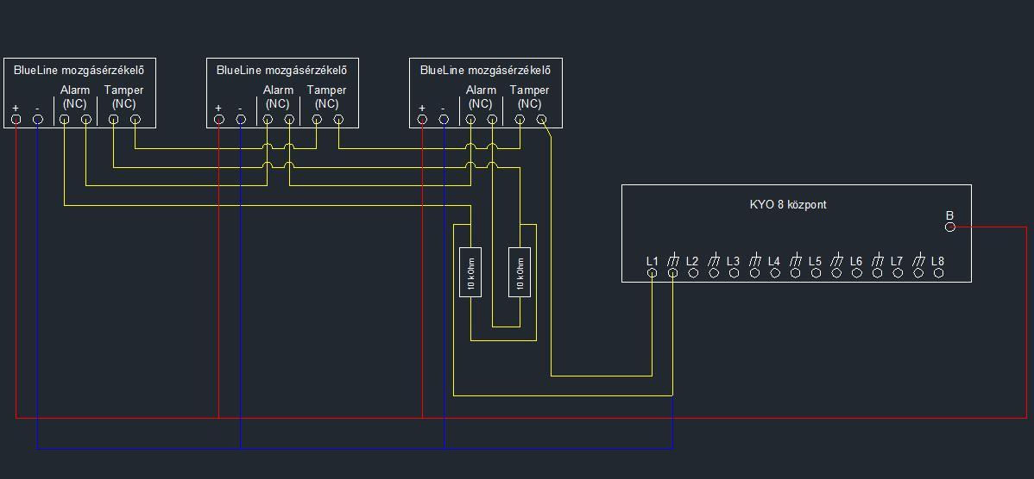1034x479 pixels.
Task: Select the L4 terminal circle
Action: click(775, 272)
